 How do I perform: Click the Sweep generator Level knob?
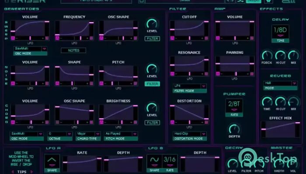click(x=152, y=24)
